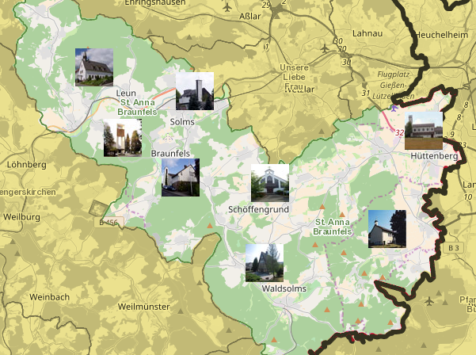This screenshot has width=476, height=355.
Task: Select the Unsere Liebe Frau parish label
Action: point(294,78)
